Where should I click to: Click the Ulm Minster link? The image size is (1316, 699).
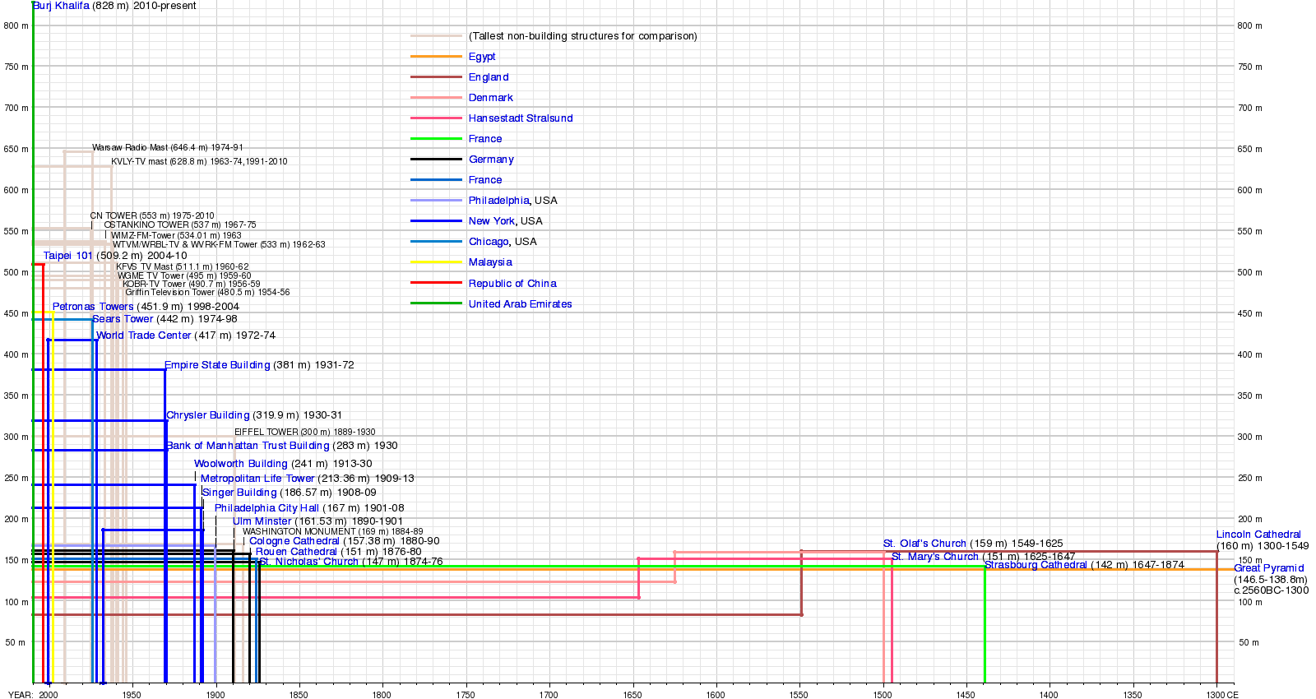[x=262, y=521]
